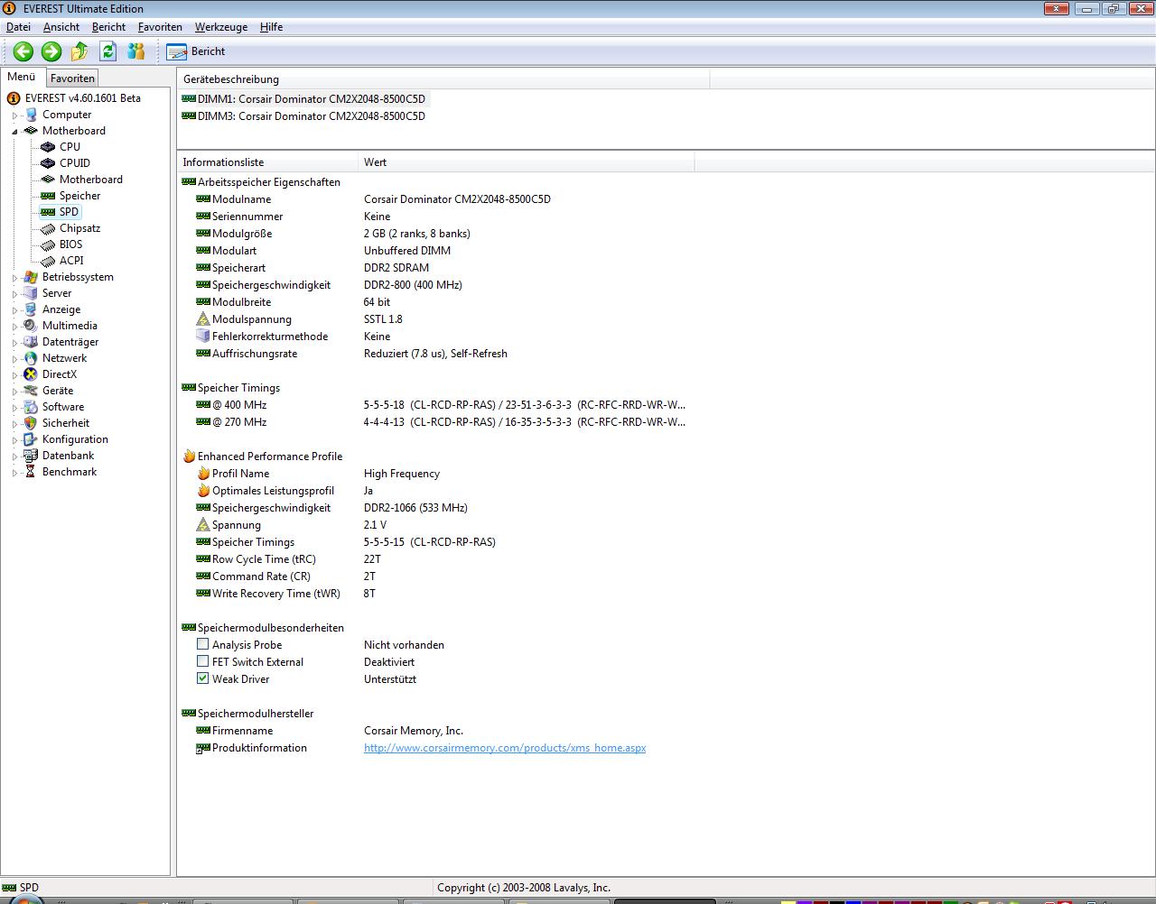Click the Sicherheit shield icon

[x=31, y=423]
